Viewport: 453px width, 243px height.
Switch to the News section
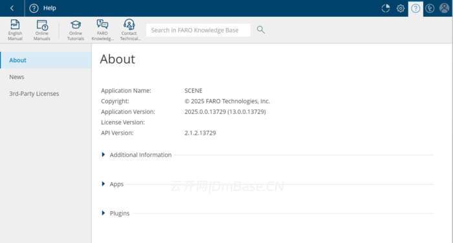[x=46, y=77]
